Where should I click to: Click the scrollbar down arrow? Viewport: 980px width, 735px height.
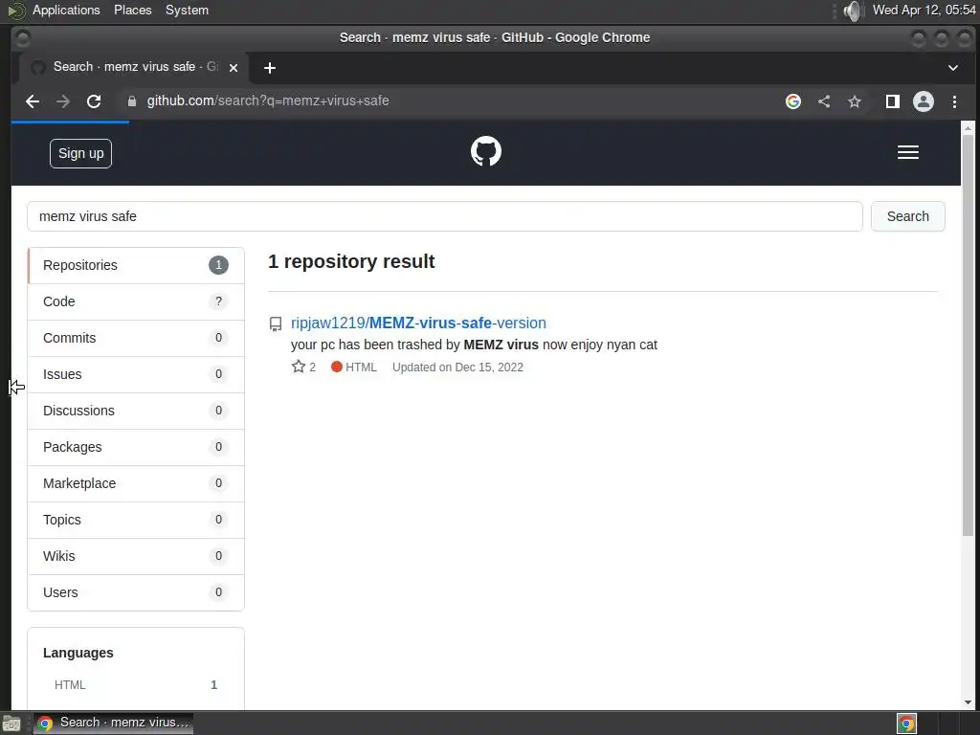click(x=968, y=702)
